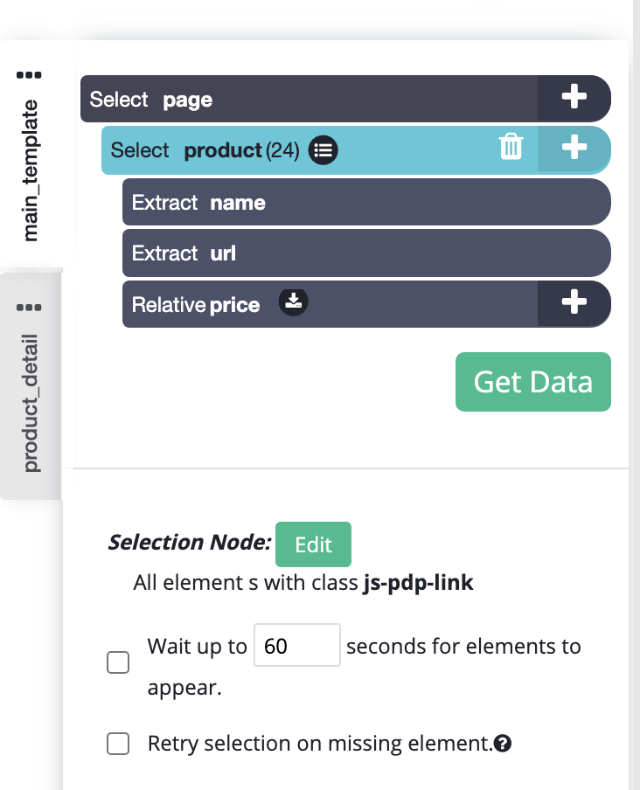Enable waiting for elements to appear
Viewport: 640px width, 790px height.
point(118,662)
